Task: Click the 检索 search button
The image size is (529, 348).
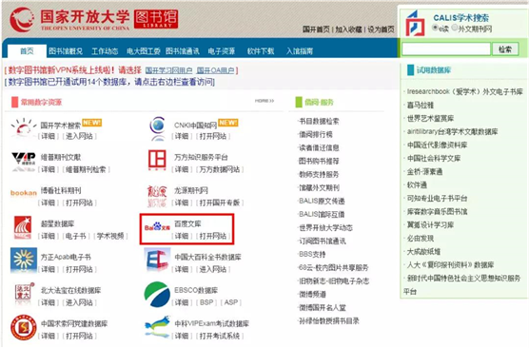Action: [505, 49]
